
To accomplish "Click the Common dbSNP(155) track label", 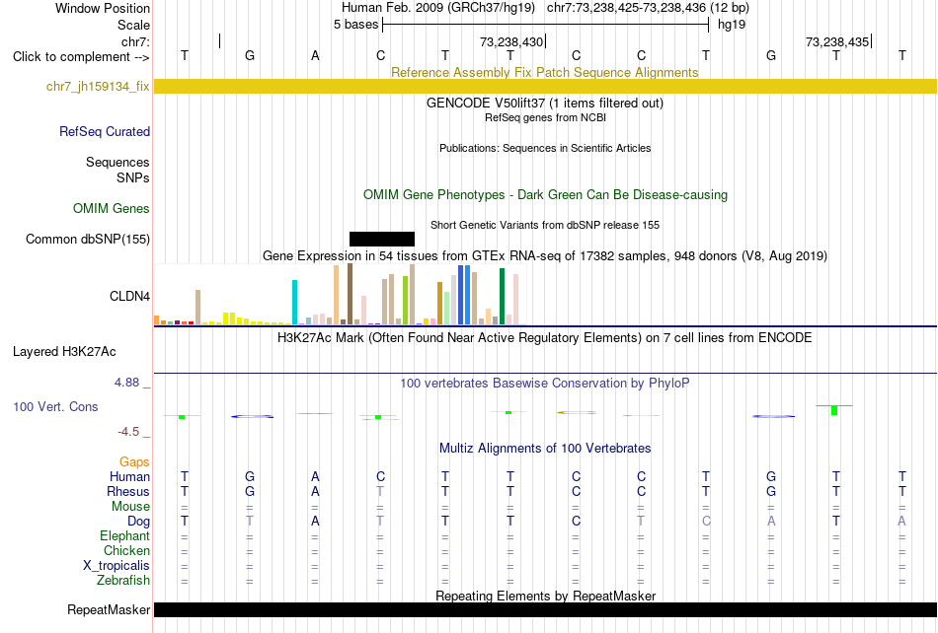I will tap(88, 239).
